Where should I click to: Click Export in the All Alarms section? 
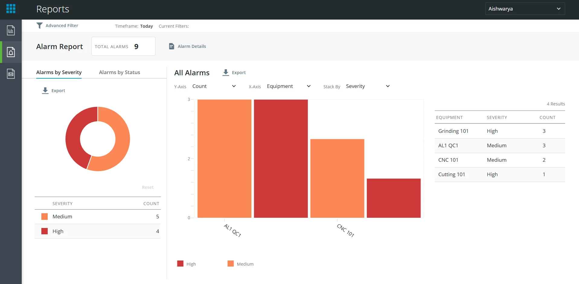(239, 73)
